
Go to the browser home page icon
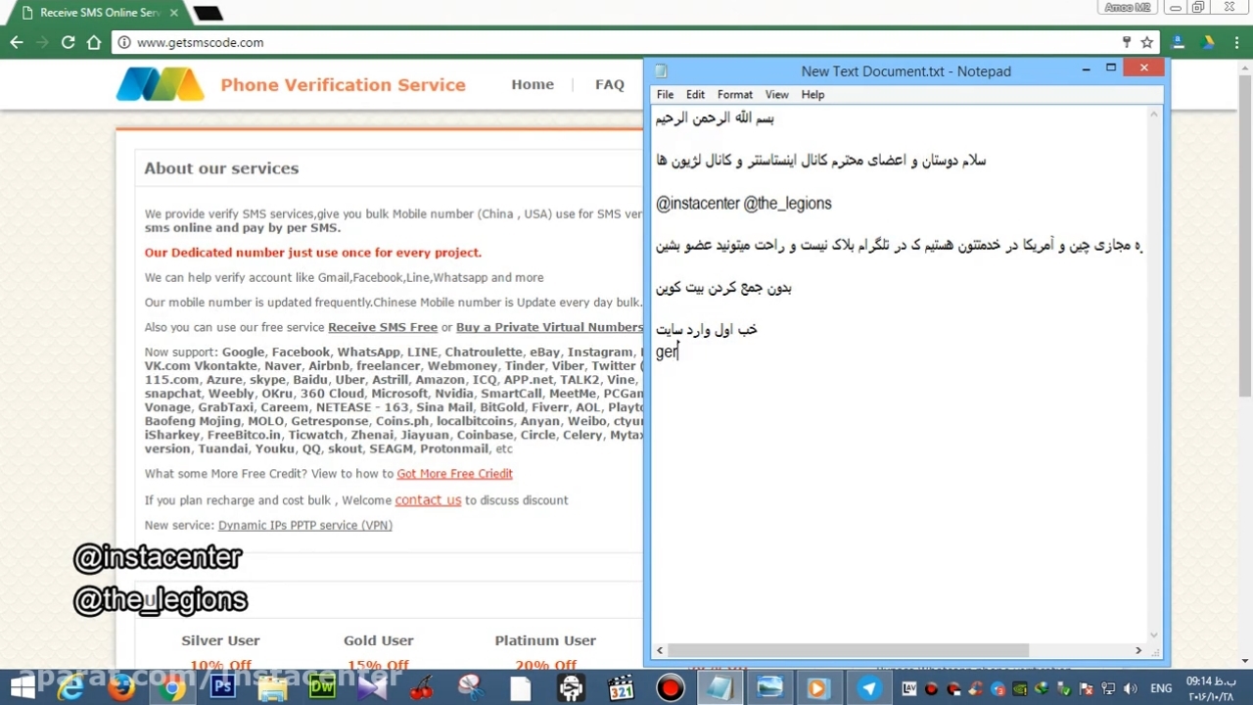[x=94, y=42]
